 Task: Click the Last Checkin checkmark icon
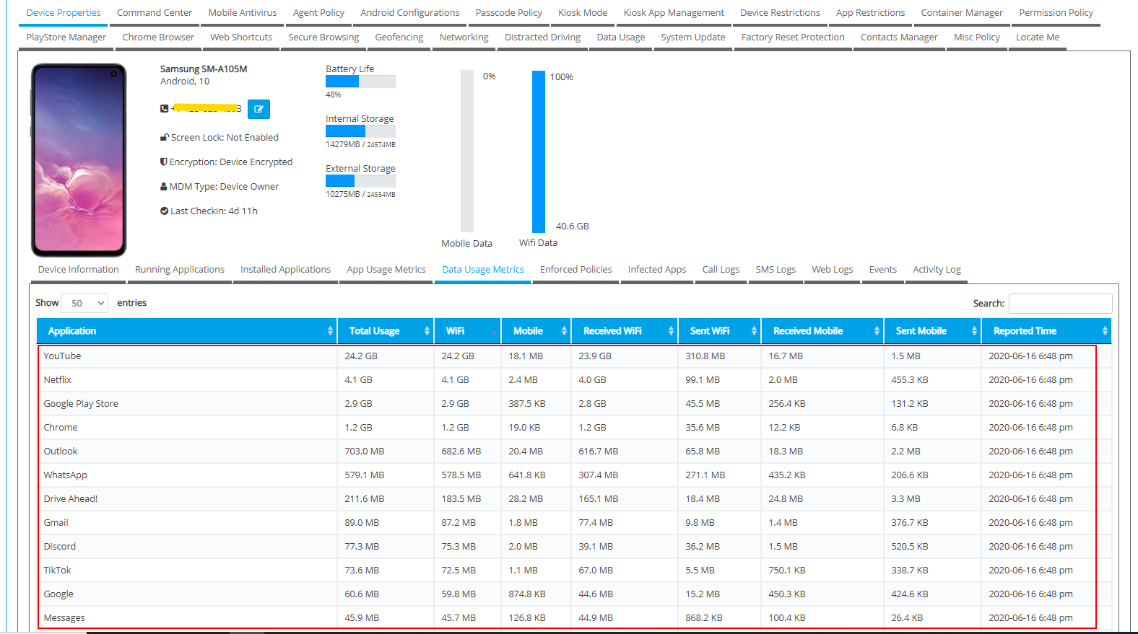pos(164,211)
